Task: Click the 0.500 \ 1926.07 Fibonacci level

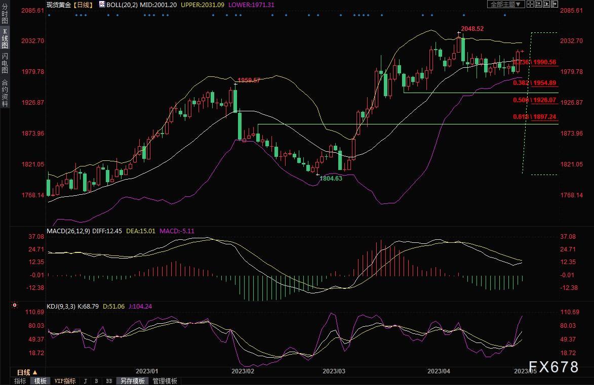Action: 535,100
